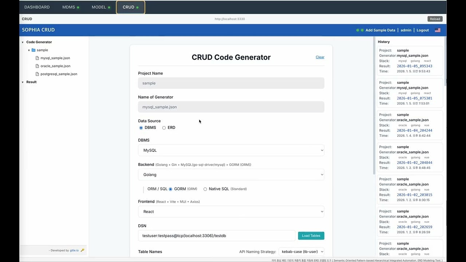
Task: Open the DBMS dropdown showing MySQL
Action: point(231,150)
